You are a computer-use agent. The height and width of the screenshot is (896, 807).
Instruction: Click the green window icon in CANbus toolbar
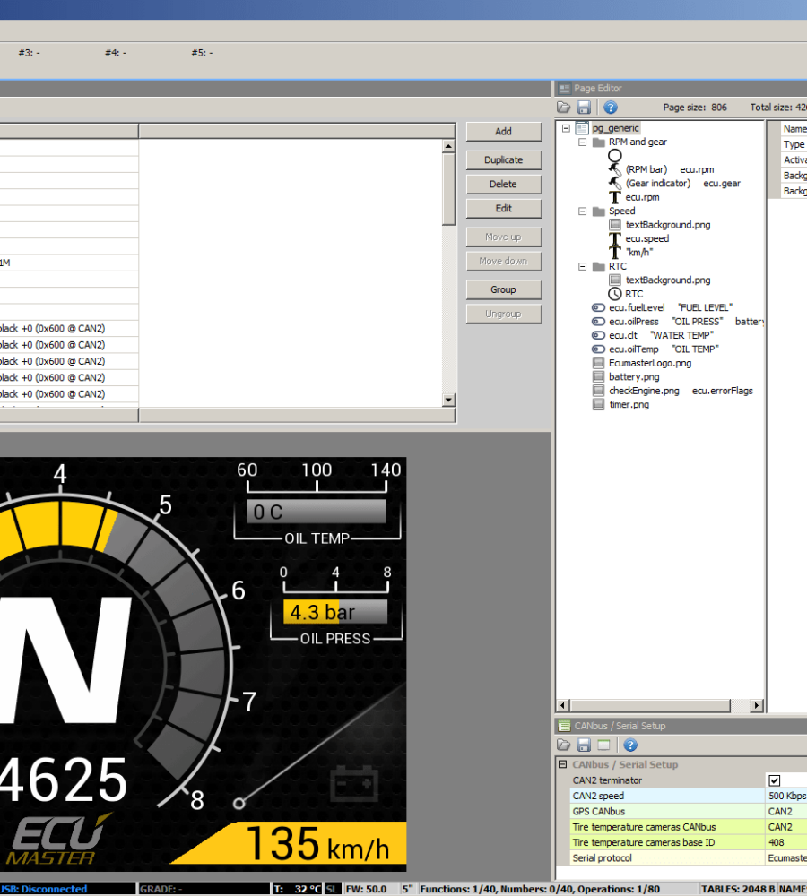604,745
